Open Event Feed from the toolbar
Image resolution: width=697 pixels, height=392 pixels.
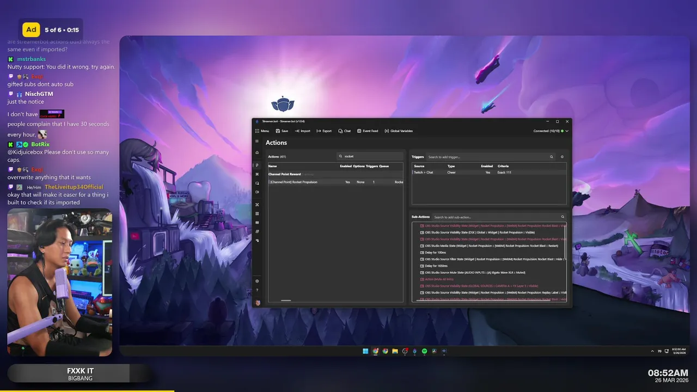tap(368, 131)
